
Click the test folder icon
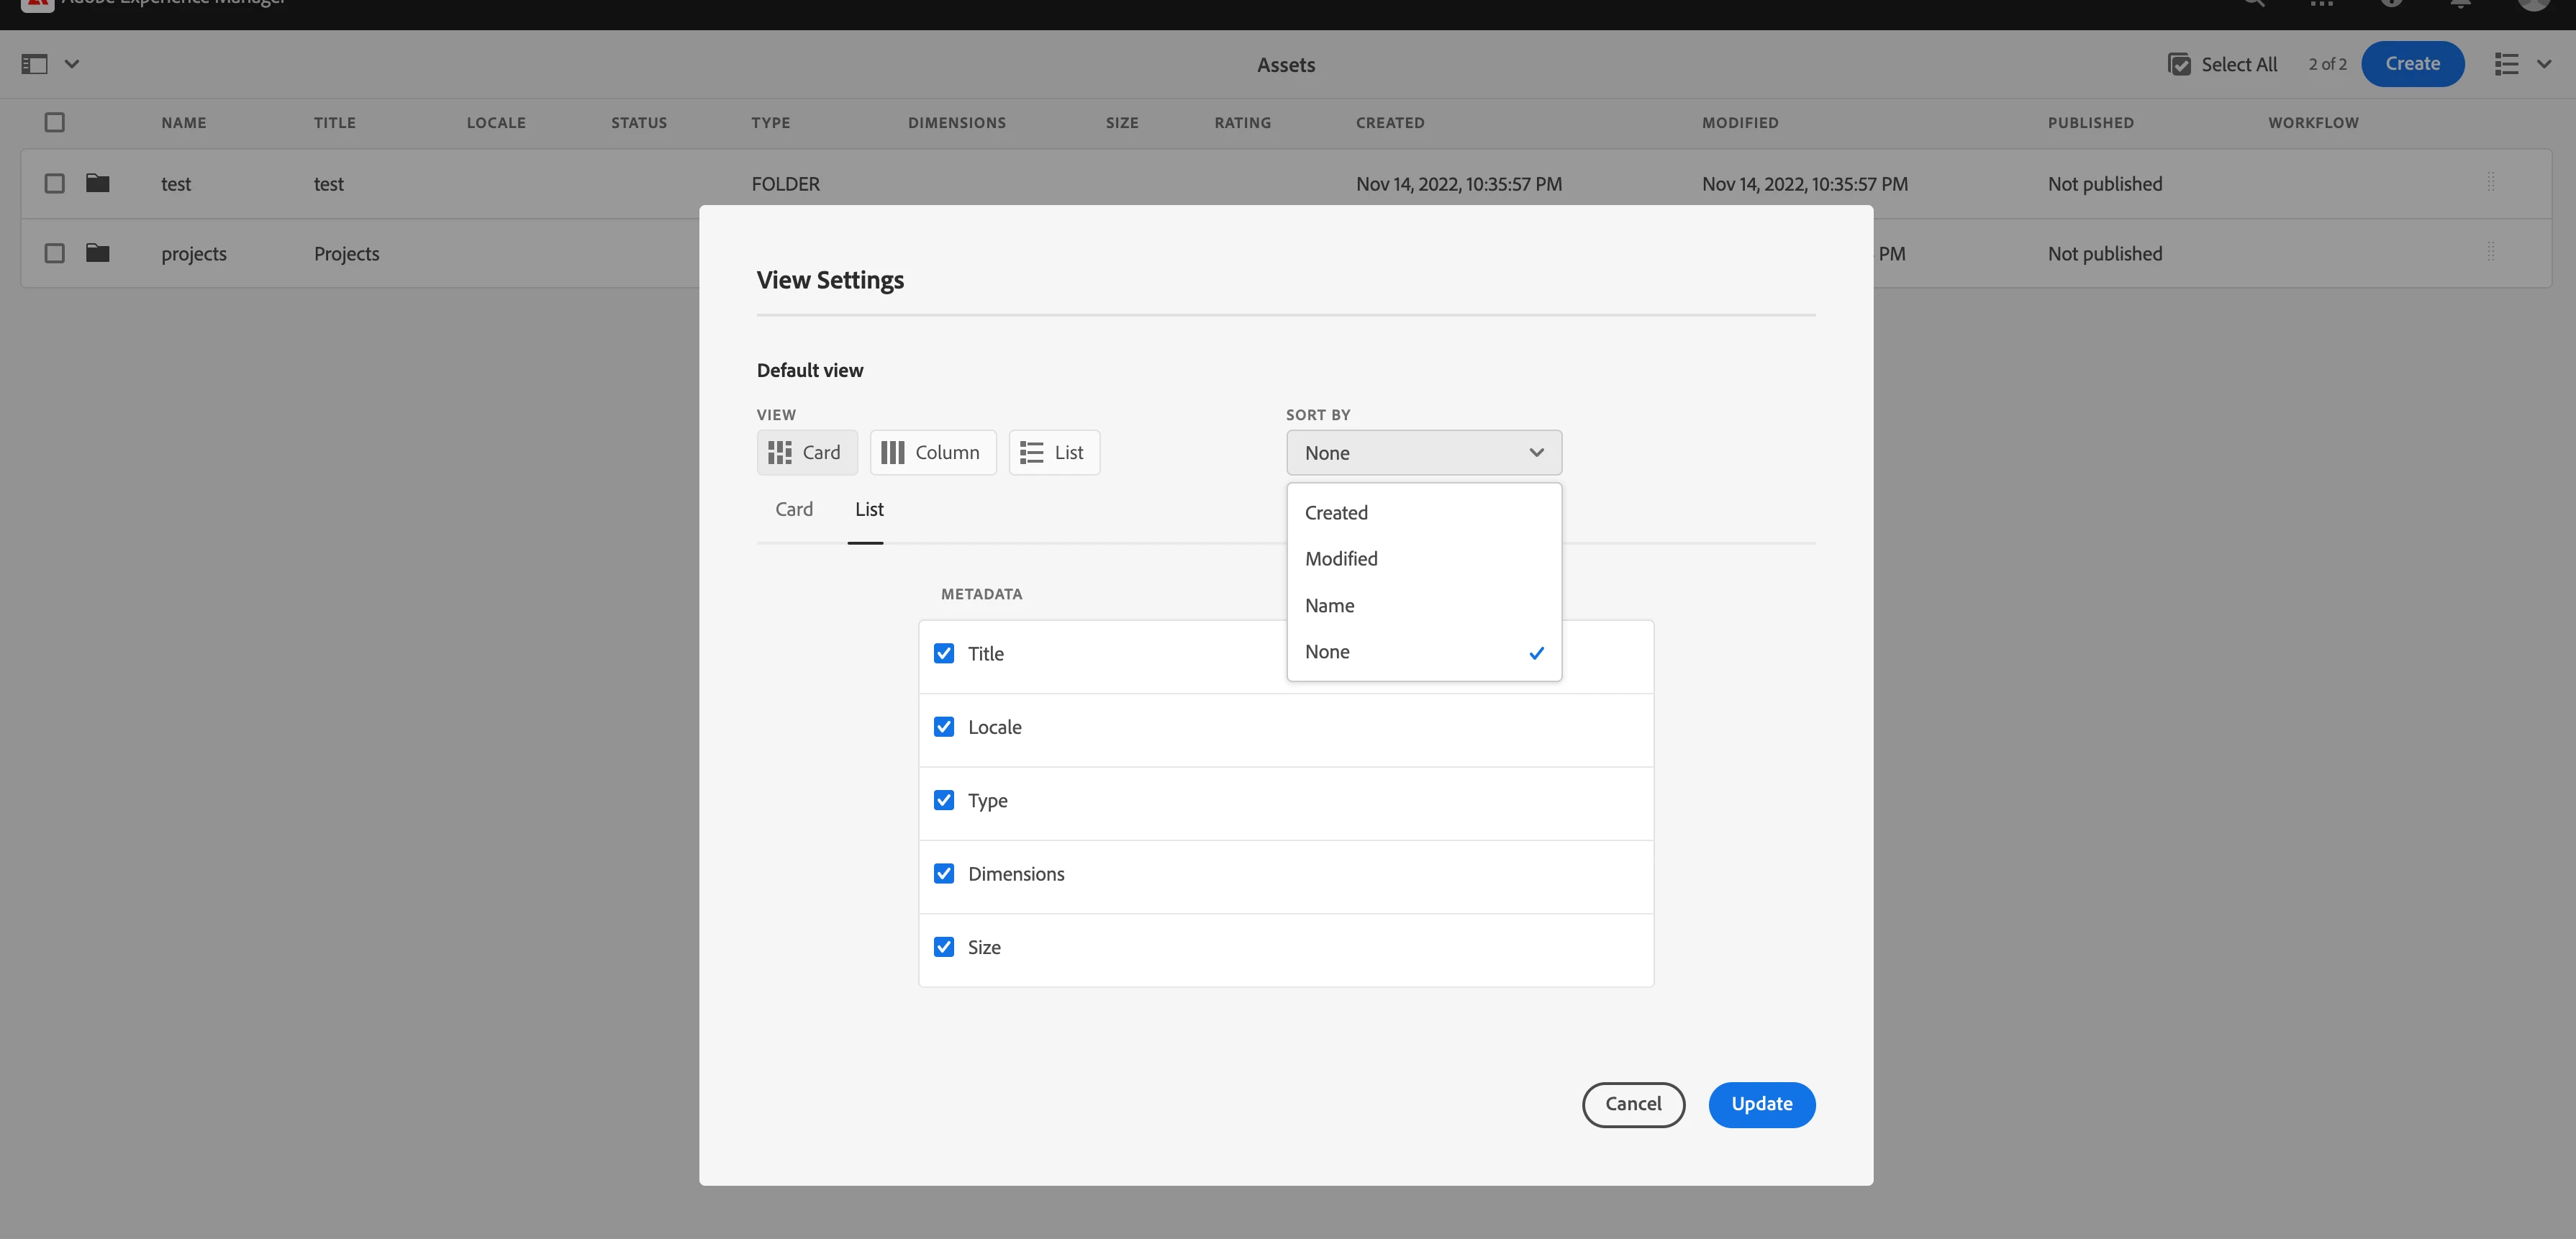pos(97,183)
